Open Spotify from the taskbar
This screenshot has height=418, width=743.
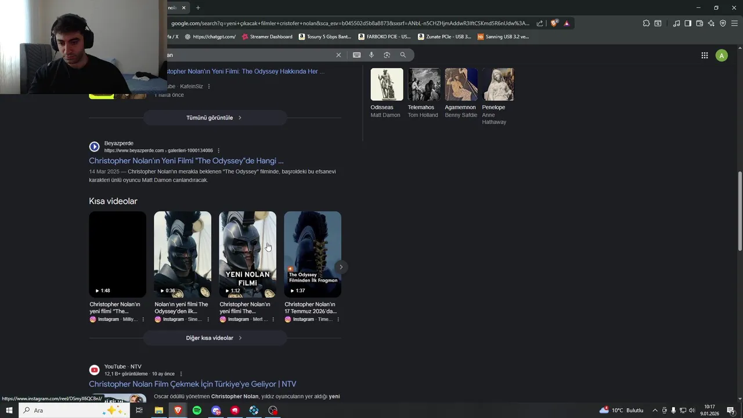tap(197, 410)
